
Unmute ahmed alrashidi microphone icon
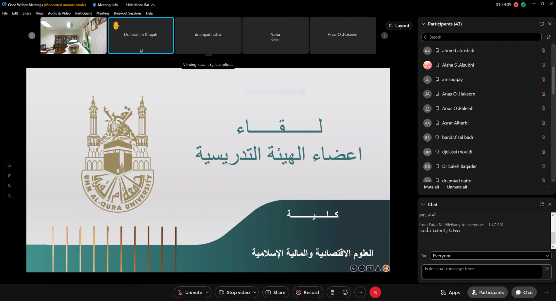(543, 51)
